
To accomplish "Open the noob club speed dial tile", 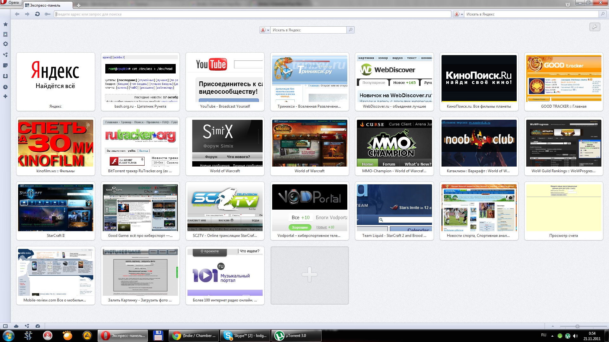I will coord(479,146).
